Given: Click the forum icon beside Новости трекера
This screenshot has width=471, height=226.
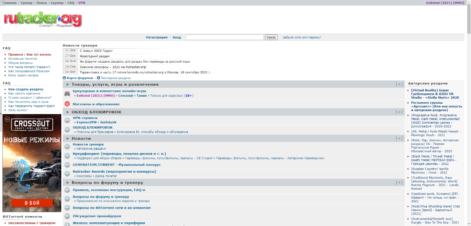Looking at the screenshot, I should (67, 146).
